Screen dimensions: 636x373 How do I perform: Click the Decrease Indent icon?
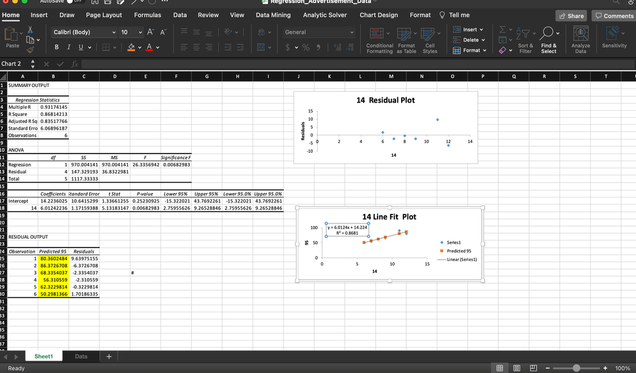click(x=228, y=47)
